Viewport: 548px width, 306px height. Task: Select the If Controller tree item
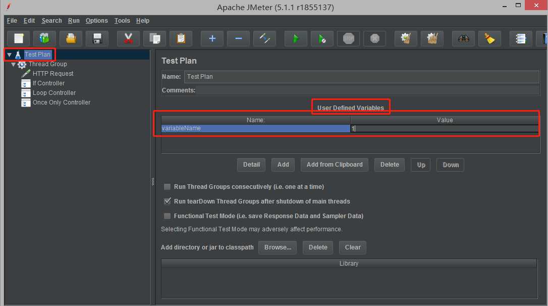(48, 83)
